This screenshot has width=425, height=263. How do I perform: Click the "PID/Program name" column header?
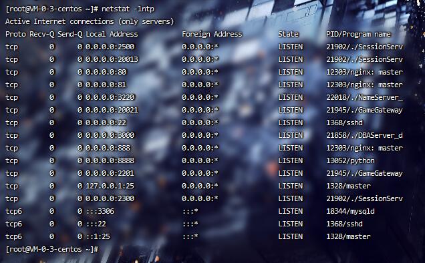pos(358,35)
